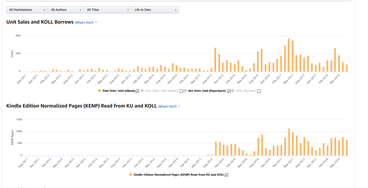Click the orange KENP Read legend dot
The height and width of the screenshot is (188, 368).
[x=131, y=175]
